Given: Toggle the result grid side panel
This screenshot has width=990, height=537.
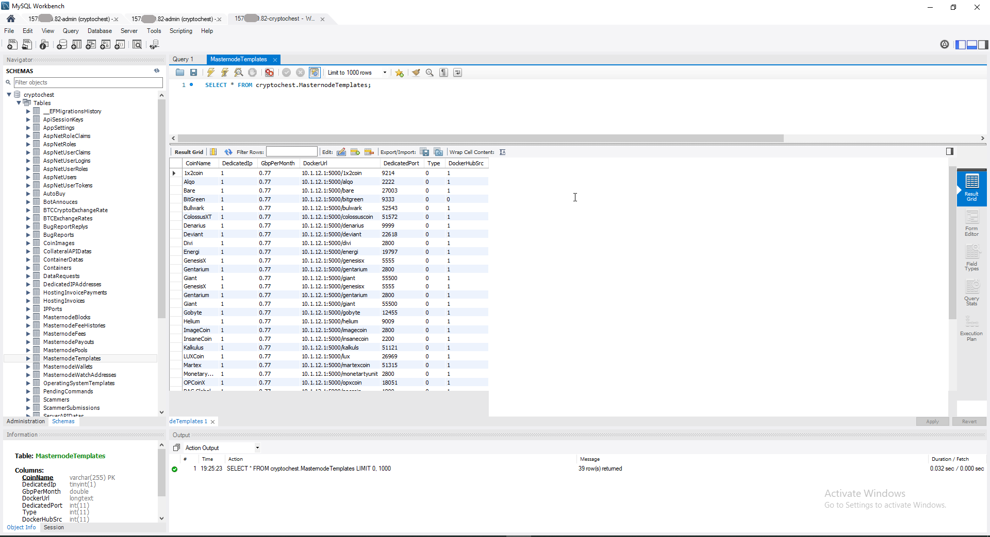Looking at the screenshot, I should point(950,151).
